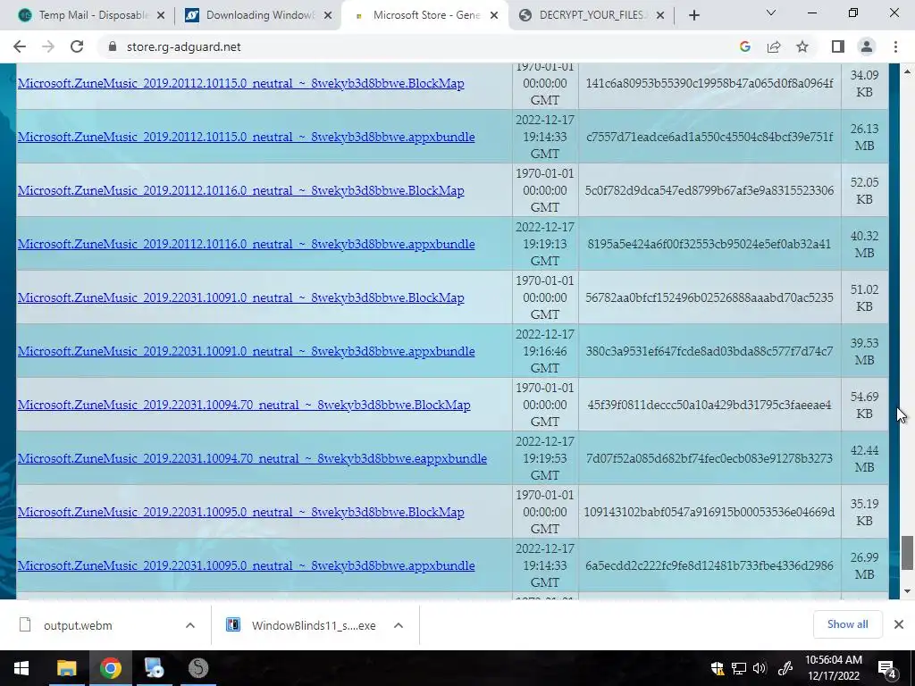Viewport: 915px width, 686px height.
Task: Open Windows Security tray icon
Action: click(718, 668)
